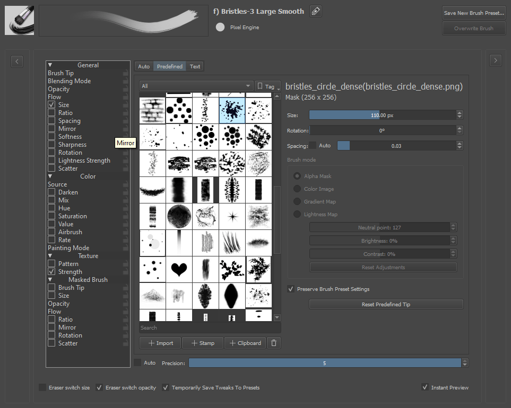511x408 pixels.
Task: Adjust the Precision slider
Action: [x=326, y=362]
